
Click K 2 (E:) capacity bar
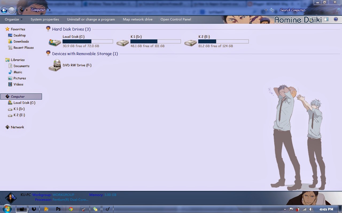tap(223, 41)
